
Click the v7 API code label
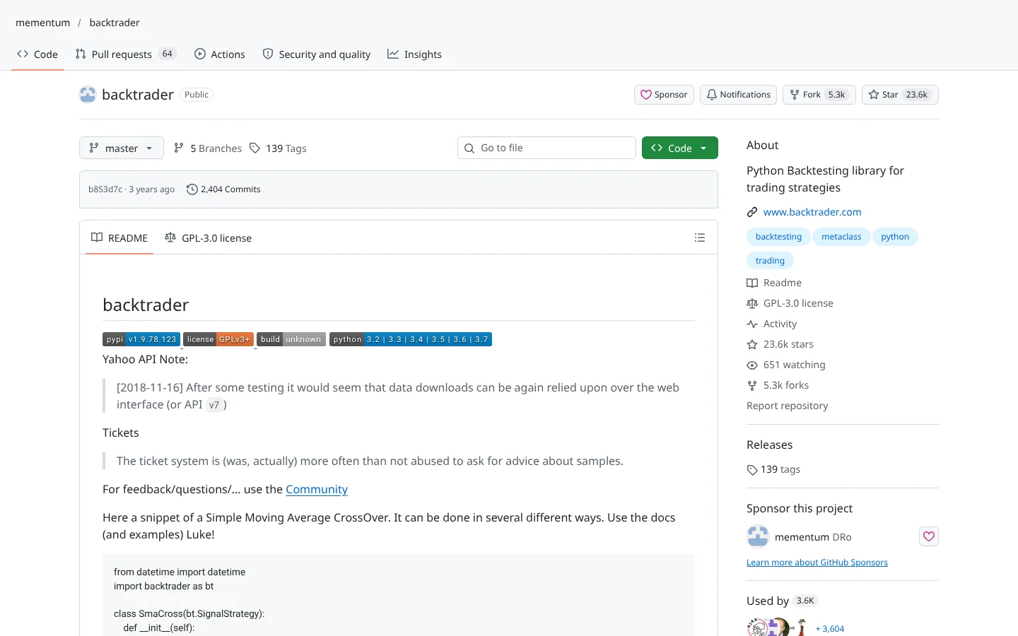pyautogui.click(x=214, y=405)
